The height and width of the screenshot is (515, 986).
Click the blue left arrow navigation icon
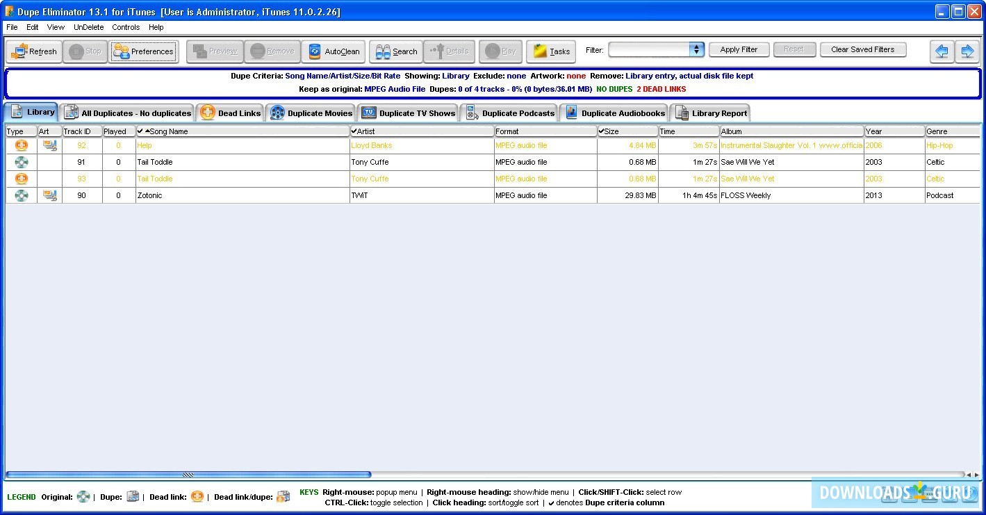[x=942, y=51]
